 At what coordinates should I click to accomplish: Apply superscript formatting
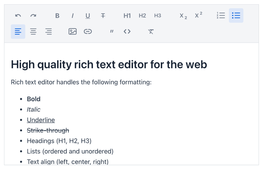pyautogui.click(x=198, y=15)
